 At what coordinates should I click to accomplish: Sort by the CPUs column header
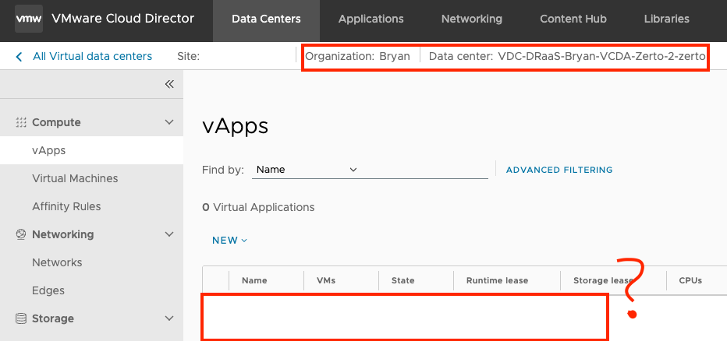(690, 280)
